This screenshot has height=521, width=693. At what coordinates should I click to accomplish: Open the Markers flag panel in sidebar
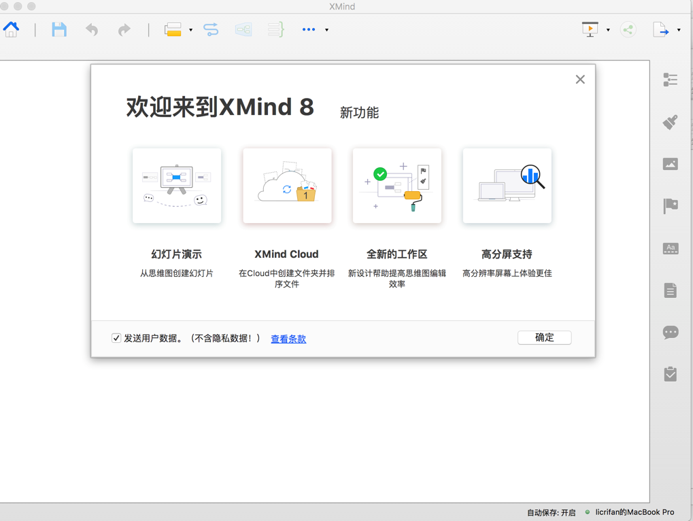coord(670,206)
